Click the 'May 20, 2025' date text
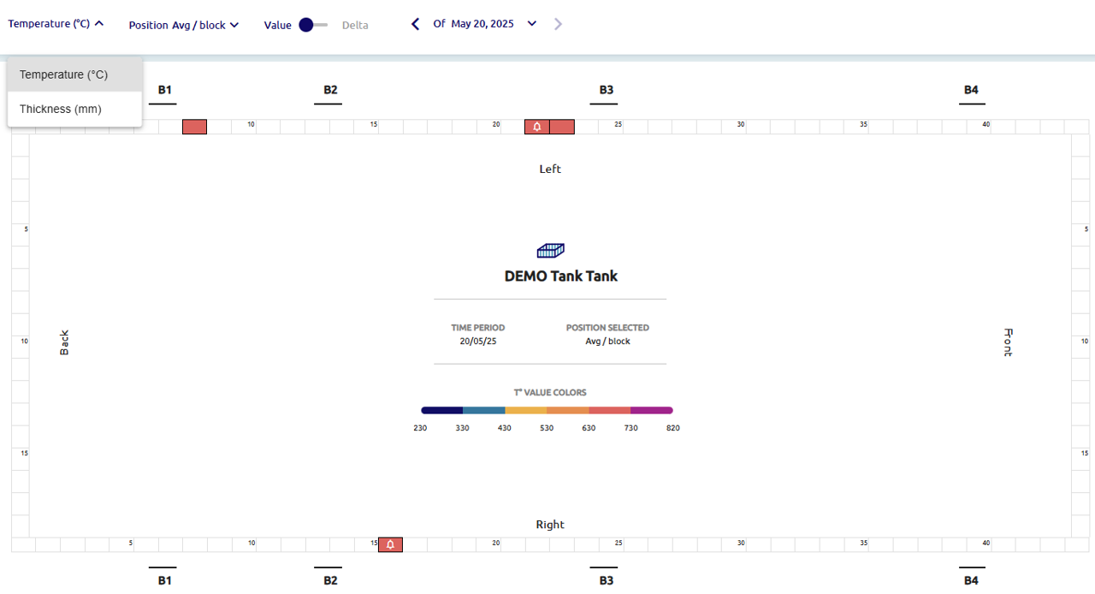Screen dimensions: 1095x594 coord(482,24)
